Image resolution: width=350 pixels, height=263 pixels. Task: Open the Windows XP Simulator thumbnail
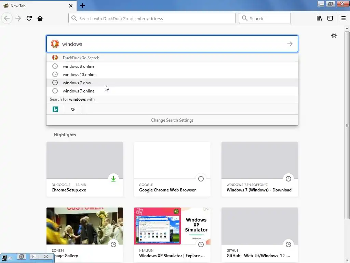pyautogui.click(x=172, y=226)
